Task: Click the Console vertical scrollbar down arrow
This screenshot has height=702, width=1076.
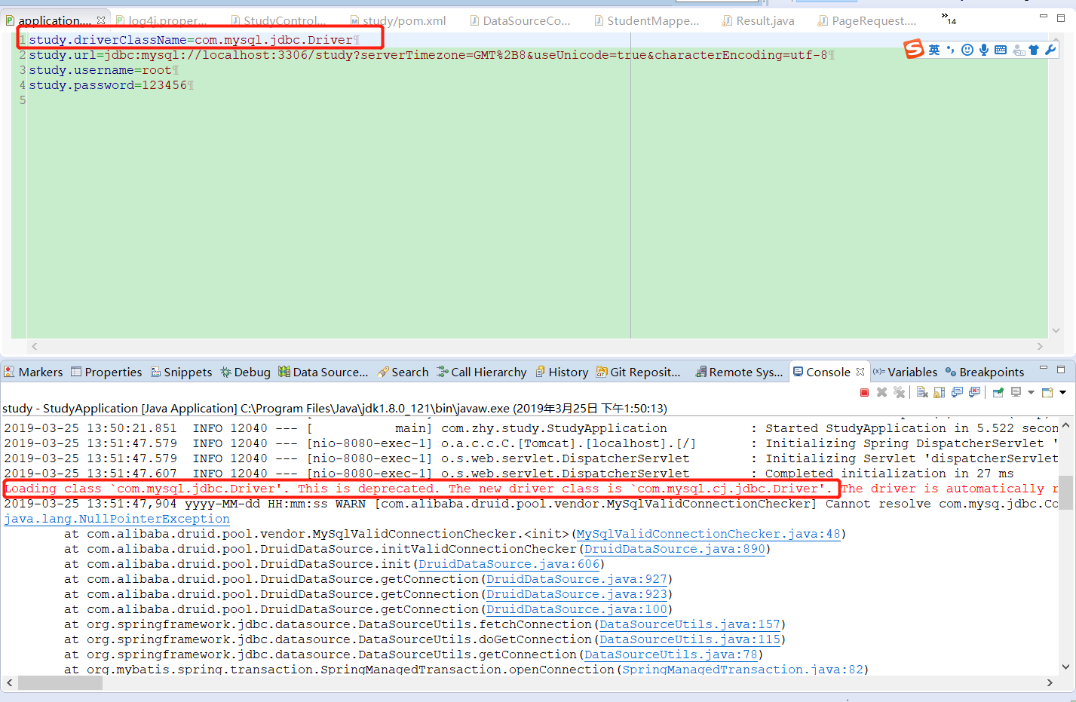Action: pyautogui.click(x=1065, y=667)
